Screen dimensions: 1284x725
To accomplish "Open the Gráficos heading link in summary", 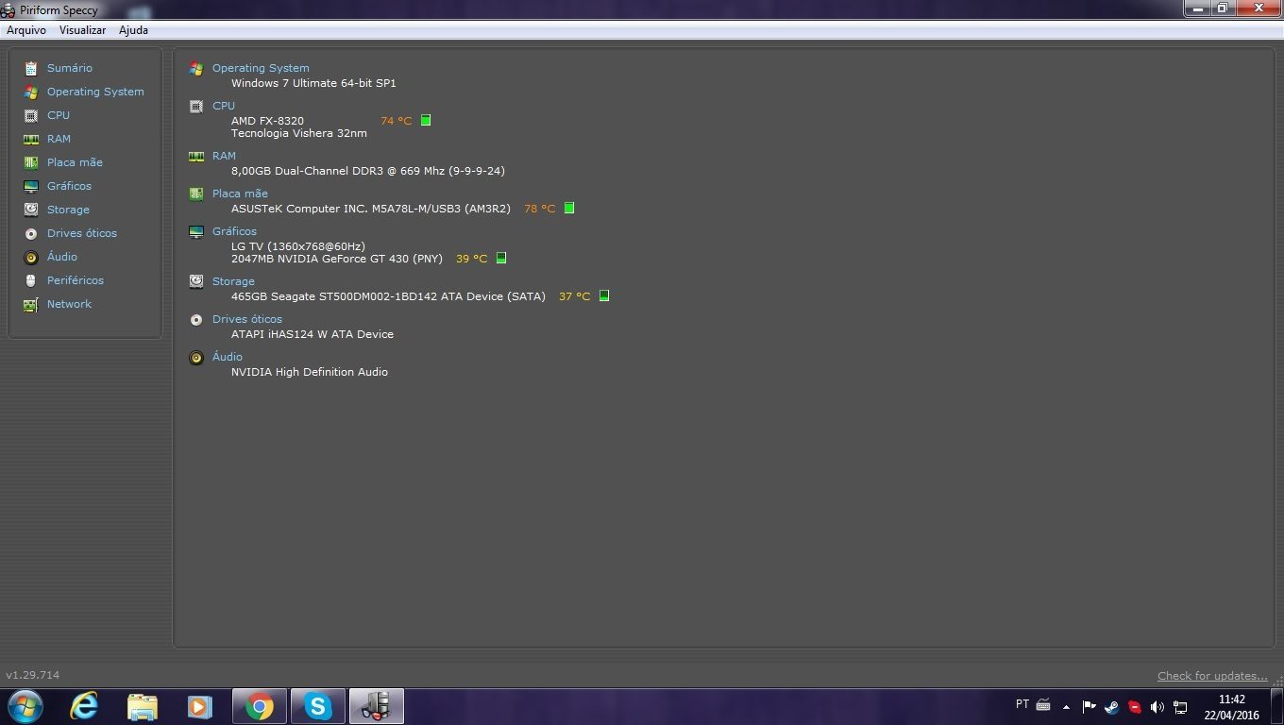I will pos(234,231).
